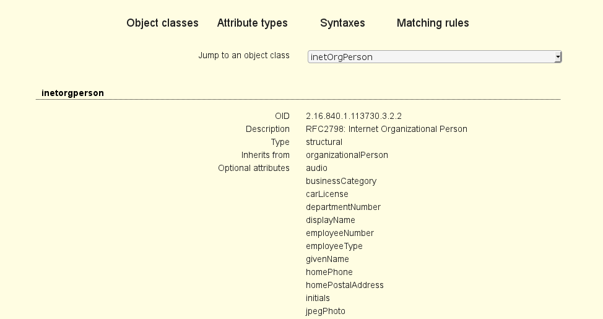Image resolution: width=603 pixels, height=319 pixels.
Task: Click the displayName attribute link
Action: (x=330, y=220)
